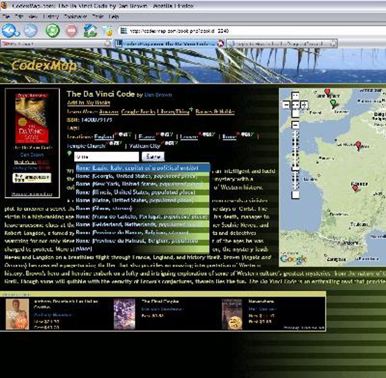Go to the browser Home icon
Viewport: 386px width, 378px height.
coord(90,31)
